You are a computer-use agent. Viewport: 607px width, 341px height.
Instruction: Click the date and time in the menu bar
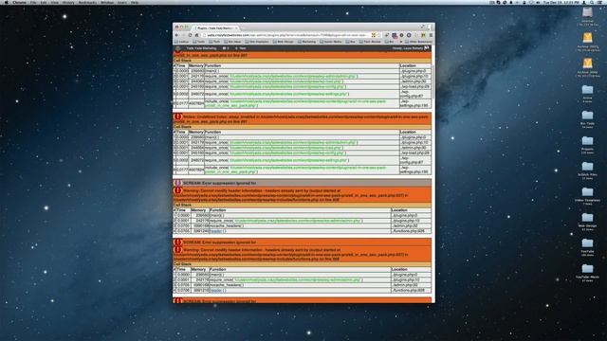pos(561,2)
